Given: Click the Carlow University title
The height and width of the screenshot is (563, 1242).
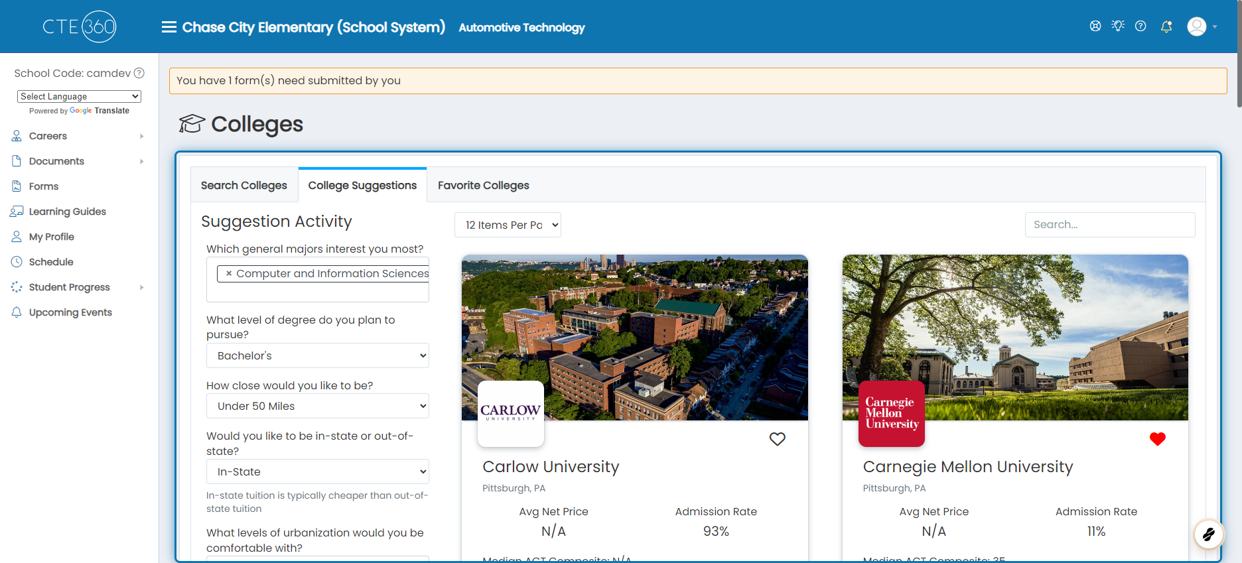Looking at the screenshot, I should click(x=551, y=467).
